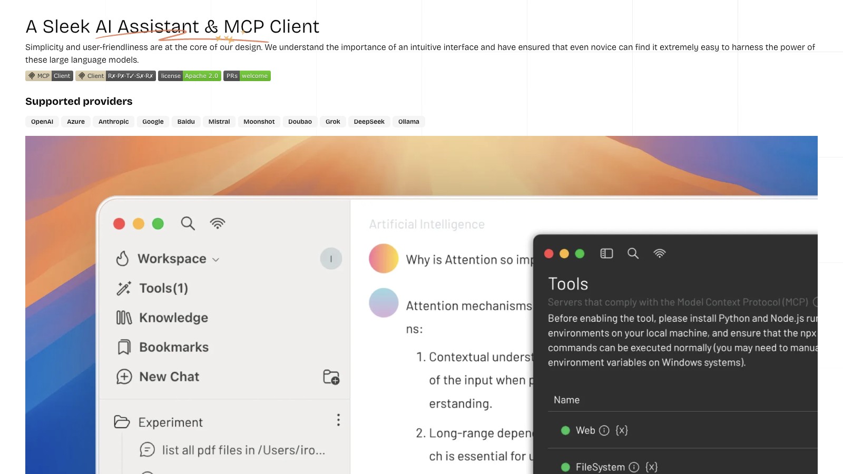This screenshot has width=843, height=474.
Task: Open Tools(1) in the sidebar
Action: point(163,288)
